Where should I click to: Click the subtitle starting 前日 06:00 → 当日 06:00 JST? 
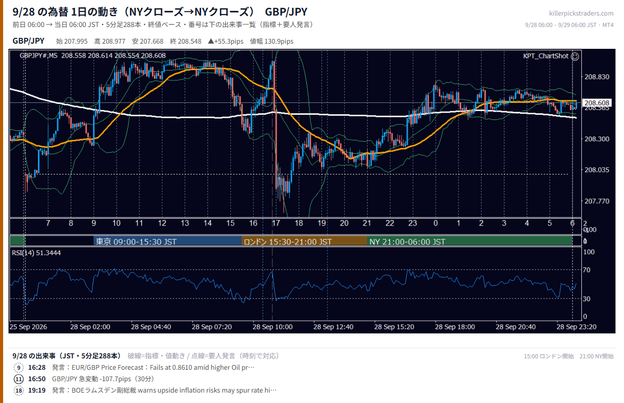coord(162,24)
